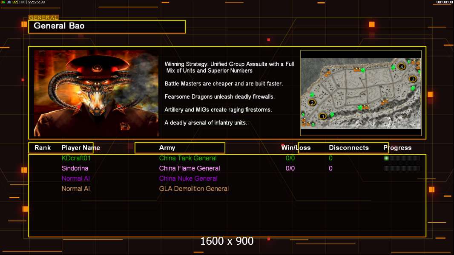Click the minimap preview thumbnail

click(x=361, y=93)
